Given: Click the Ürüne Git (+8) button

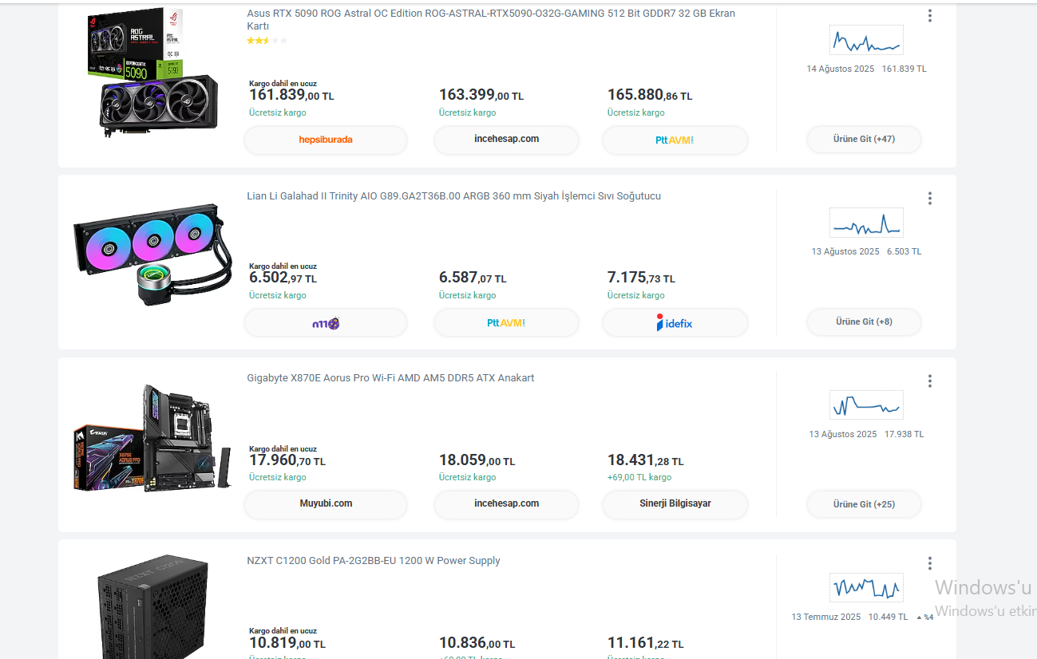Looking at the screenshot, I should pos(864,322).
